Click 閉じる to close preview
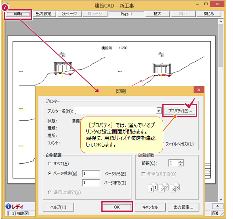 tap(209, 14)
